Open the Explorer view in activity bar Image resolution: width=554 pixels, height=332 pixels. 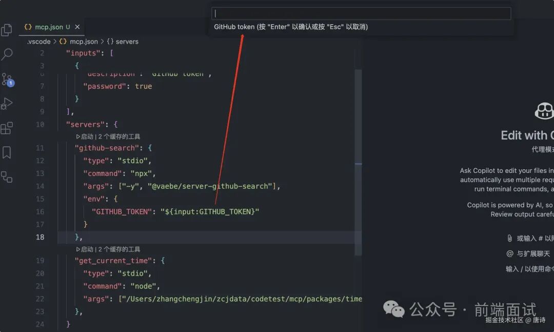pos(6,30)
